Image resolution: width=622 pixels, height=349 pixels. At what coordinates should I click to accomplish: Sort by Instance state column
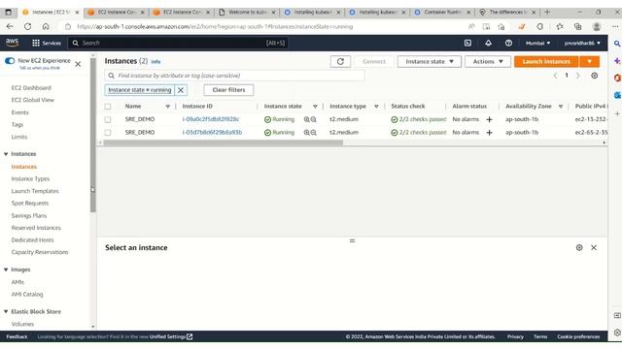coord(315,107)
